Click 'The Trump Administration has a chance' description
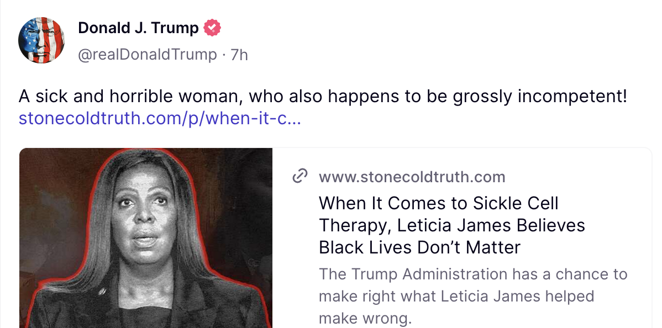Viewport: 662px width, 328px height. click(472, 274)
